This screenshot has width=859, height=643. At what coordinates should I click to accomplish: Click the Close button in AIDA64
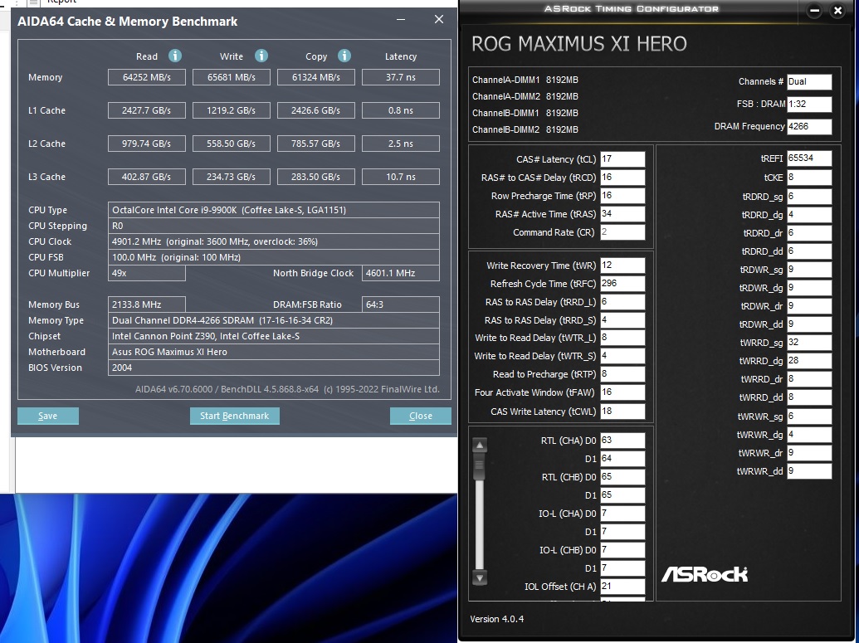coord(420,416)
